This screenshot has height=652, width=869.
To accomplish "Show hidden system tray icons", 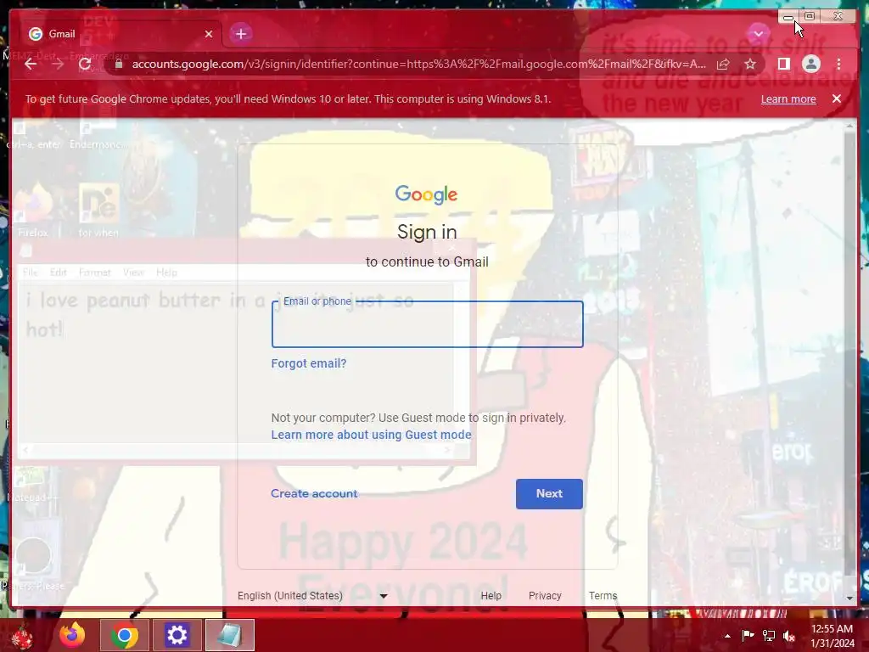I will coord(727,636).
